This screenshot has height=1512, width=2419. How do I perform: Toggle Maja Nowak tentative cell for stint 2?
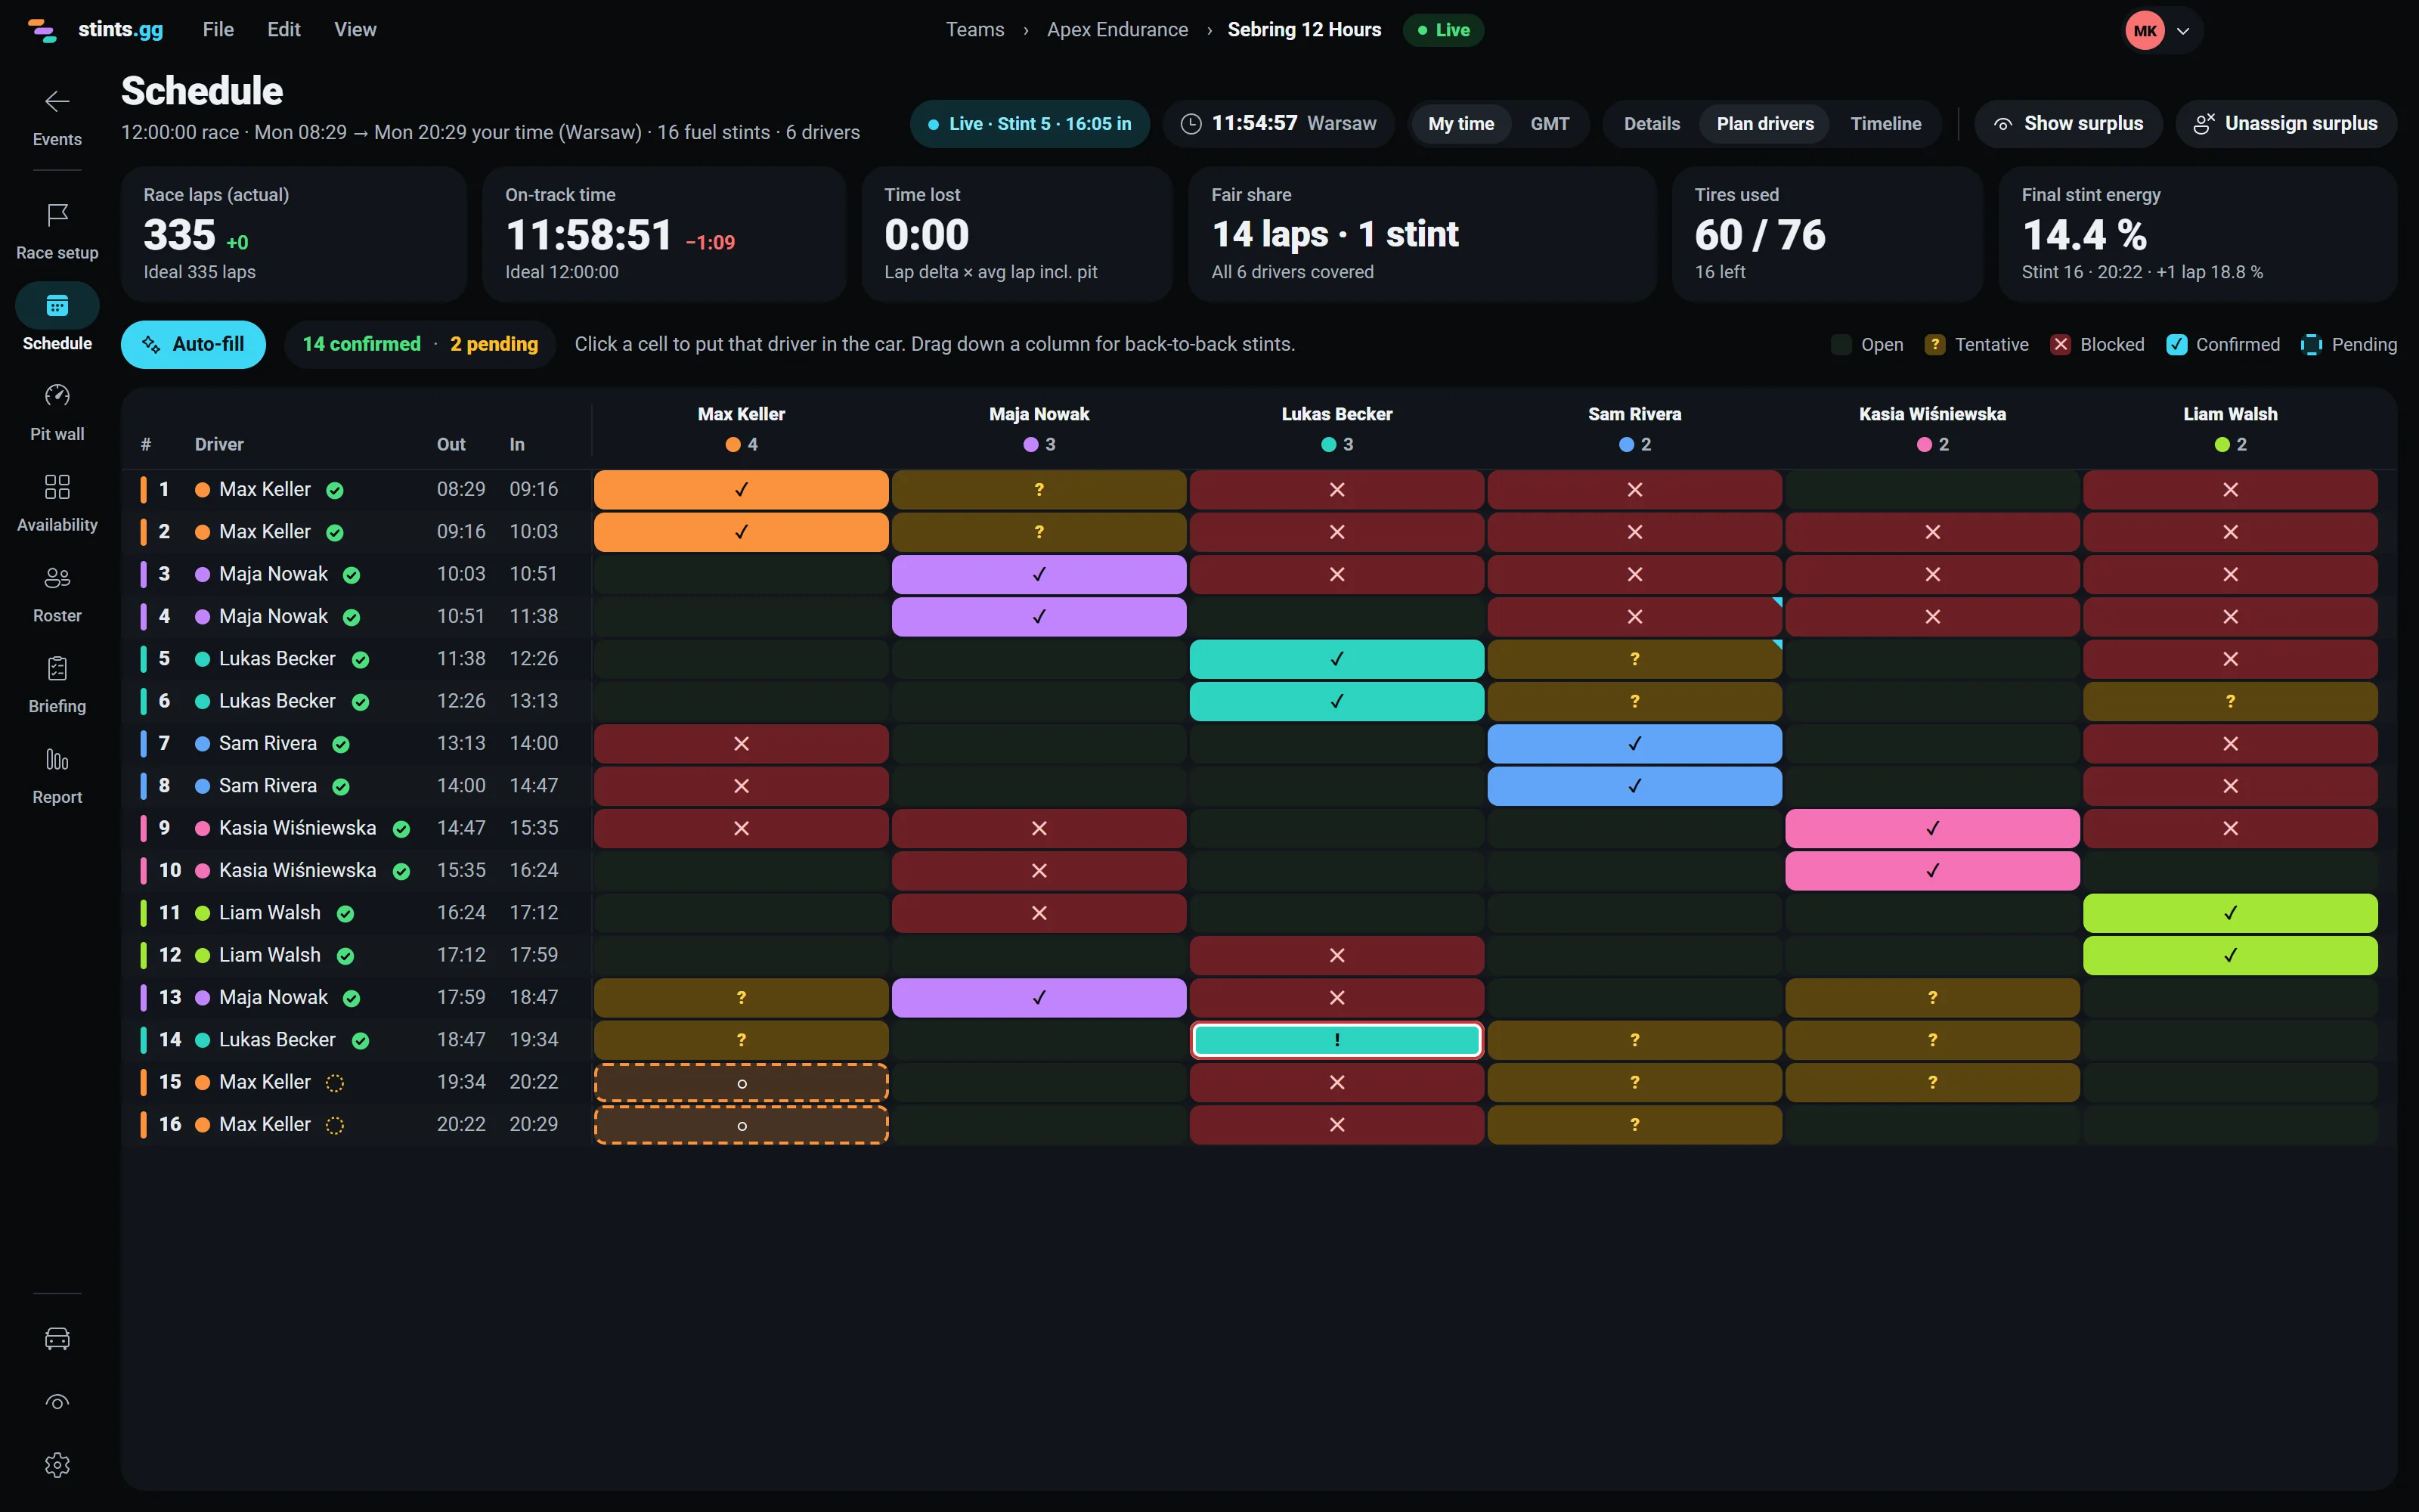1039,532
